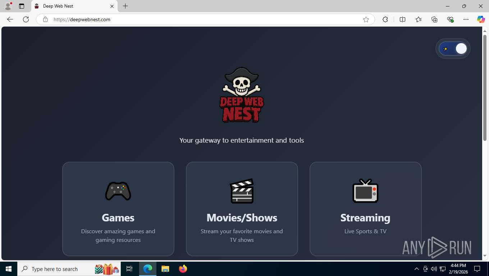Click the clapperboard icon
Screen dimensions: 489x276
(242, 191)
